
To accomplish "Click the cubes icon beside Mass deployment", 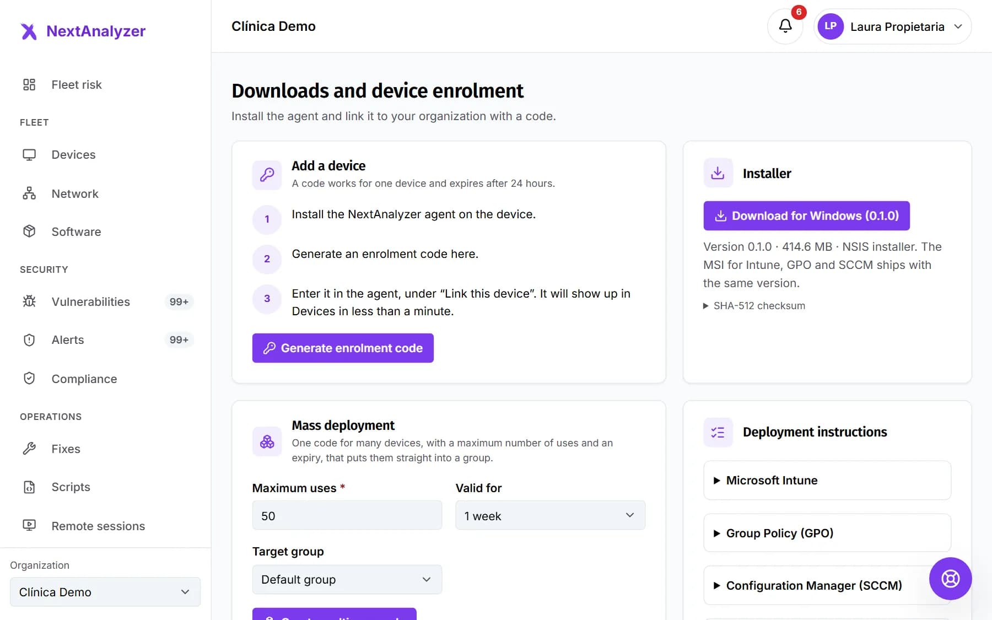I will click(267, 441).
